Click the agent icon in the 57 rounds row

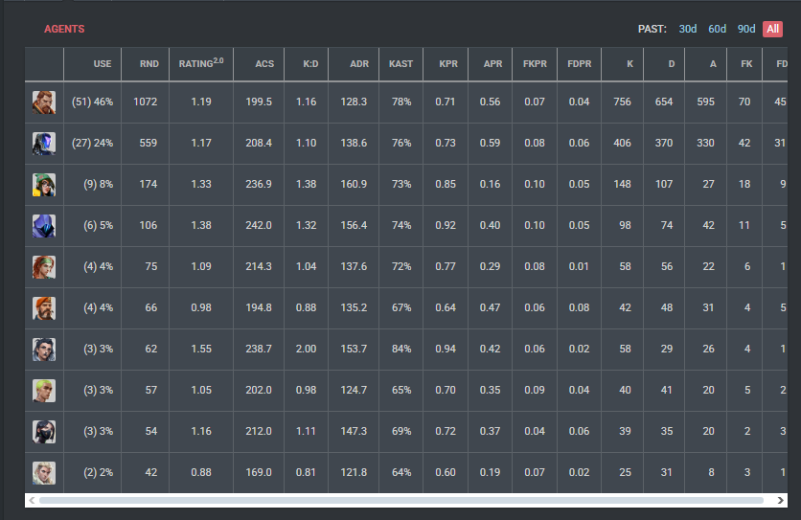(44, 391)
